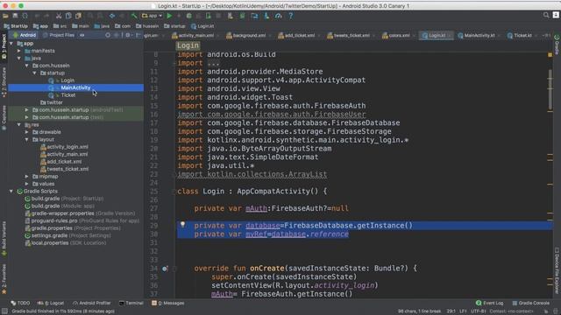Click the override gutter icon beside onCreate
The image size is (561, 315).
coord(165,269)
